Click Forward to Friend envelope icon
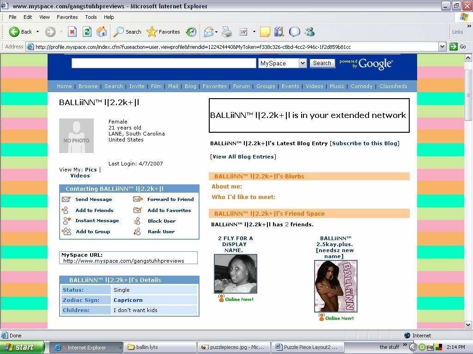This screenshot has height=354, width=473. point(138,199)
